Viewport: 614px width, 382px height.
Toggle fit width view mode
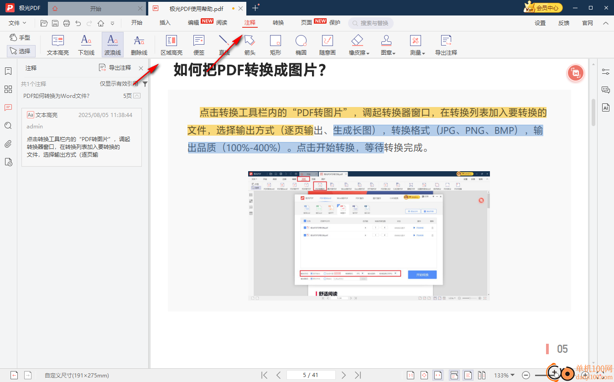(x=438, y=375)
